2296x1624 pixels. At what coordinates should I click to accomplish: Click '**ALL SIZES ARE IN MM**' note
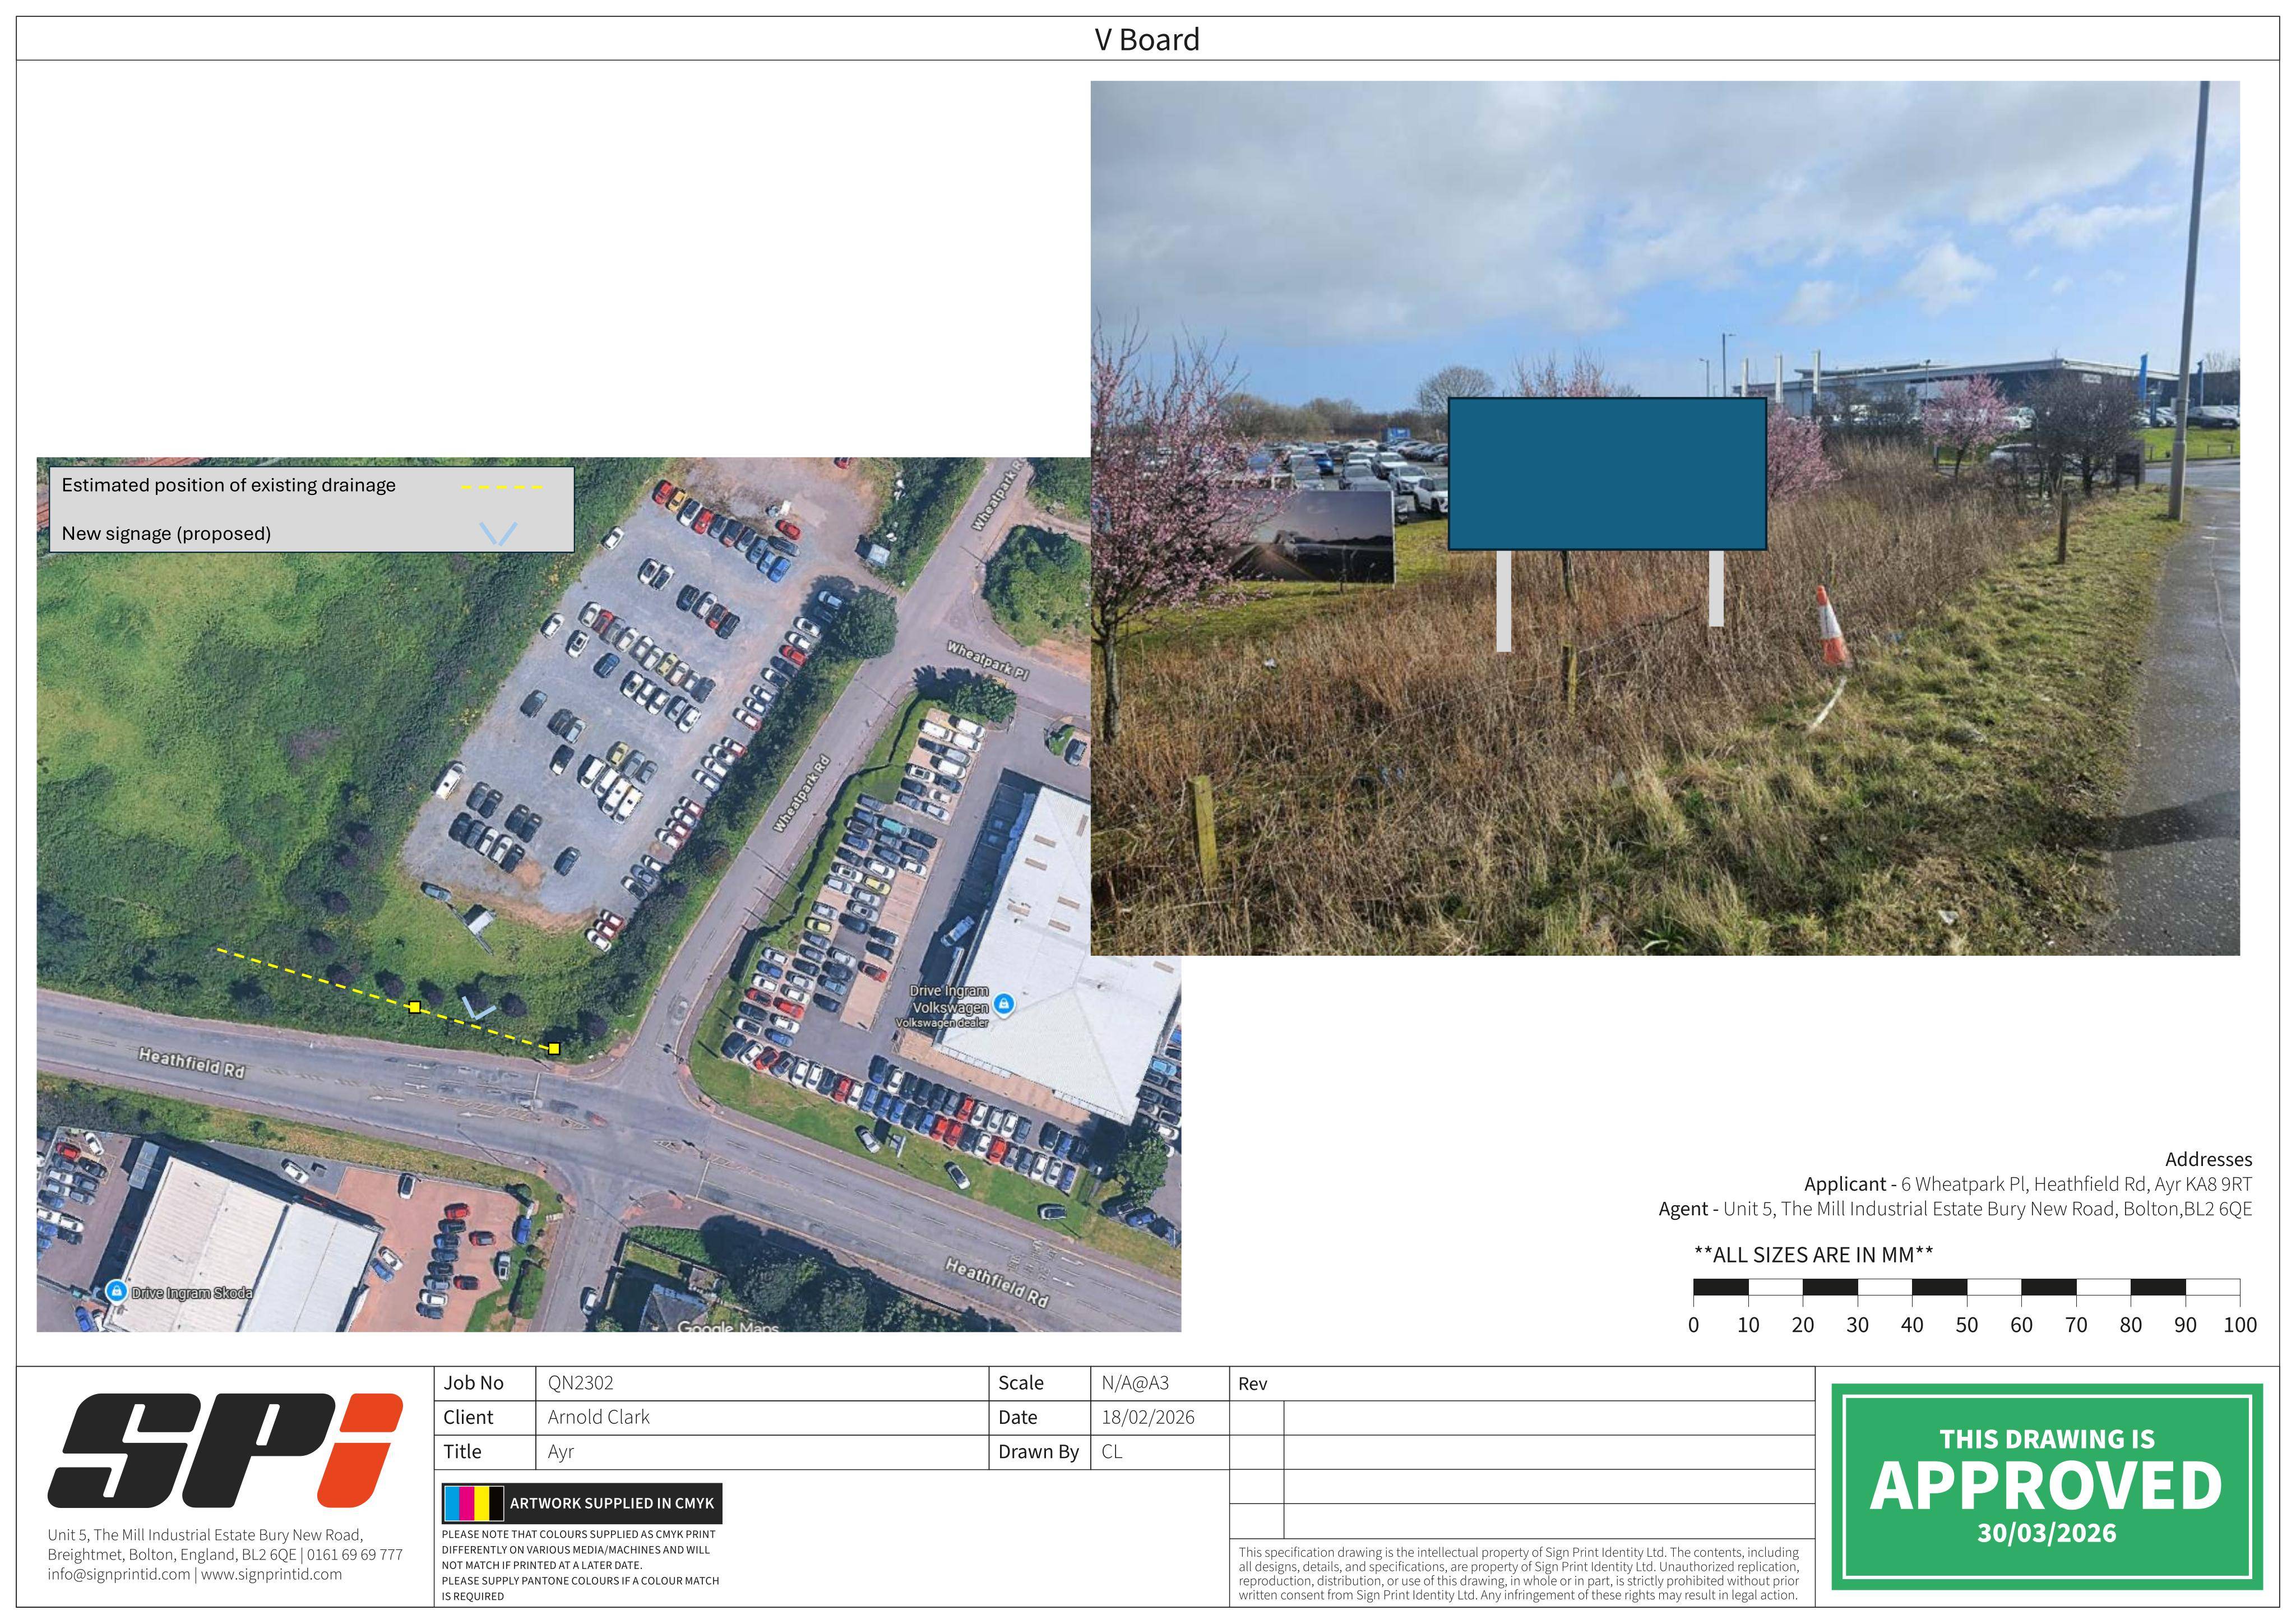coord(1813,1255)
